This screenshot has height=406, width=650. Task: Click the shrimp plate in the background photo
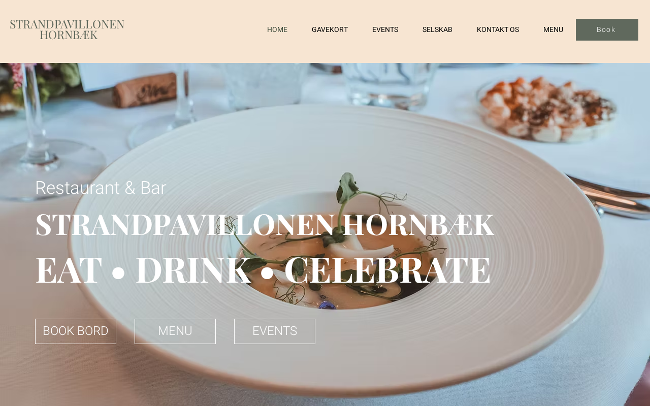548,109
